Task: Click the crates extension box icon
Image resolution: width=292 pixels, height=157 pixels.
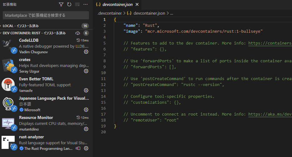Action: tap(8, 65)
